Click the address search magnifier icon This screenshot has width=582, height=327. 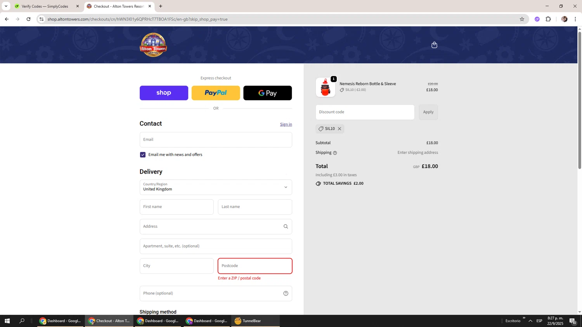[x=286, y=227]
